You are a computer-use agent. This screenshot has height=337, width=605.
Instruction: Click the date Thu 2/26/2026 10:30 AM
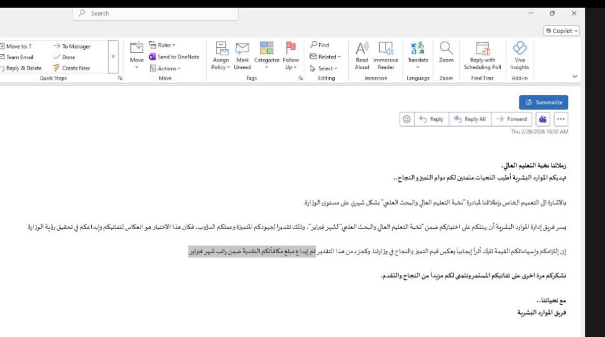coord(539,132)
